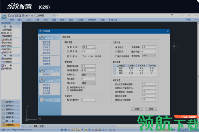Viewport: 199px width, 133px height.
Task: Click the 下方给水 table column header
Action: tap(131, 66)
